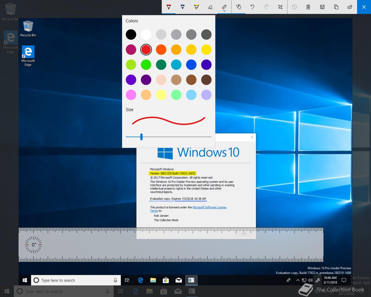Open the ruler dropdown chevron
Viewport: 371px width, 297px height.
coord(224,11)
